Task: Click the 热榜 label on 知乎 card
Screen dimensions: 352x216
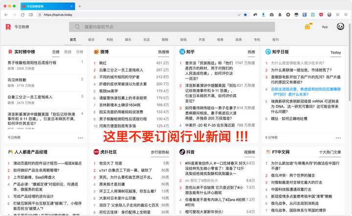Action: 251,52
